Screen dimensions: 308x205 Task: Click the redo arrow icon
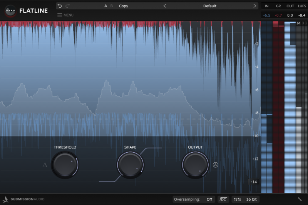(x=68, y=6)
